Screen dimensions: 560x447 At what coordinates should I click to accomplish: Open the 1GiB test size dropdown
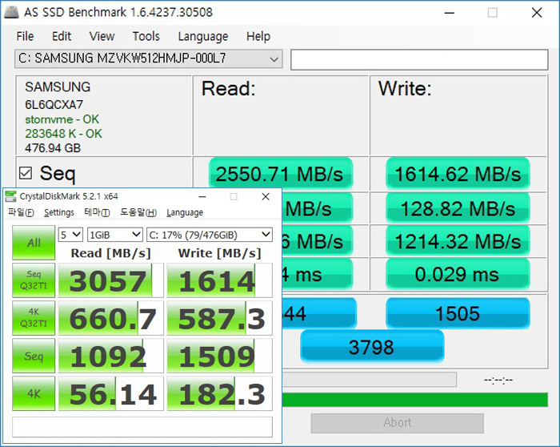pyautogui.click(x=115, y=235)
